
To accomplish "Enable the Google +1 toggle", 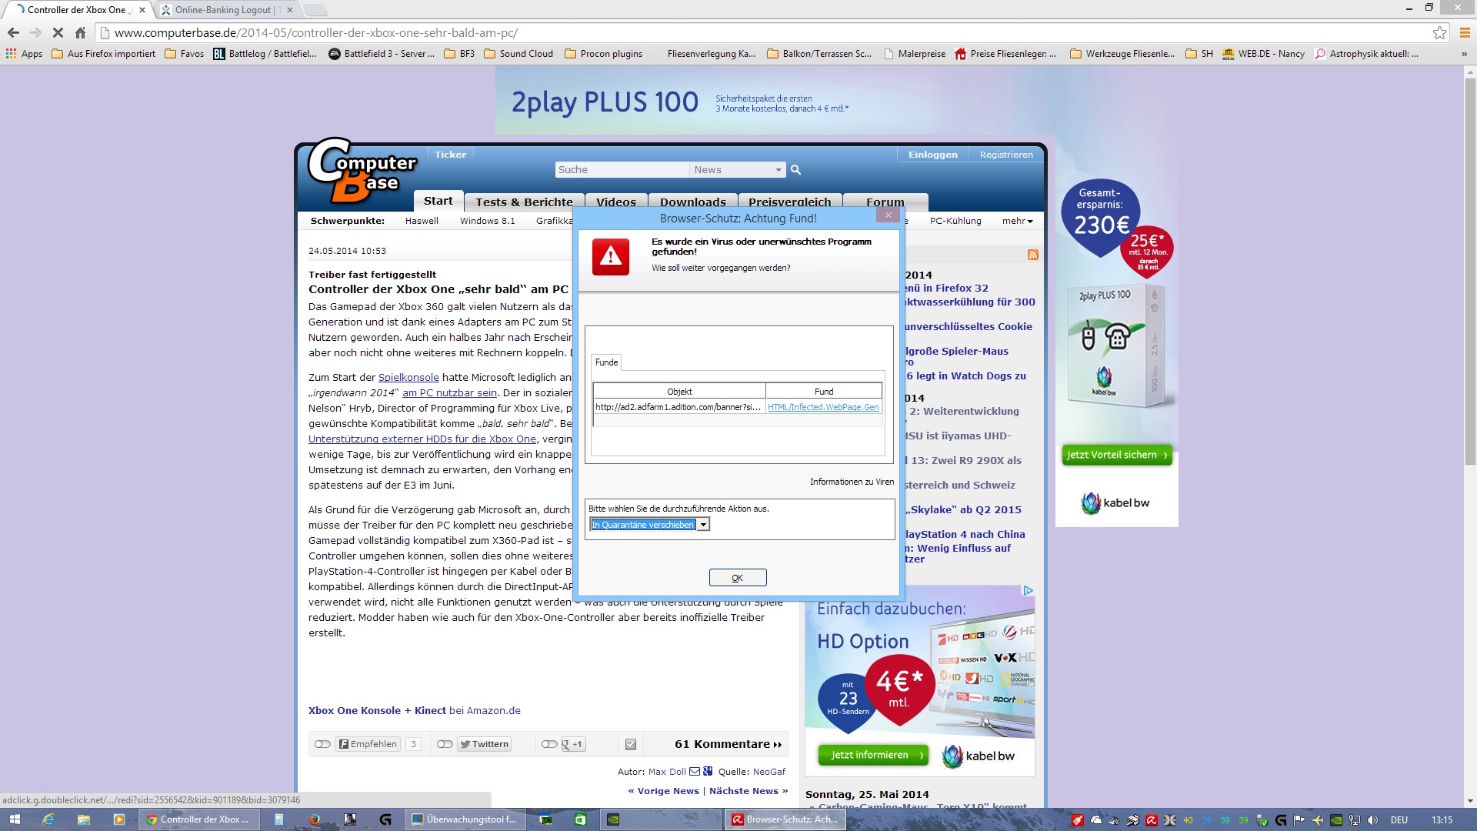I will point(548,744).
